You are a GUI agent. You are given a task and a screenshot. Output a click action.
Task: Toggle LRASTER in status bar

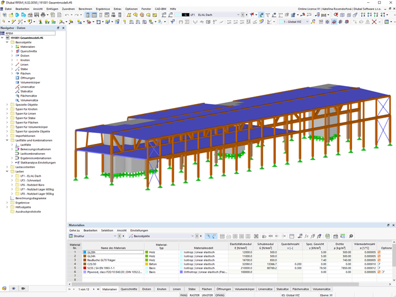pos(207,295)
